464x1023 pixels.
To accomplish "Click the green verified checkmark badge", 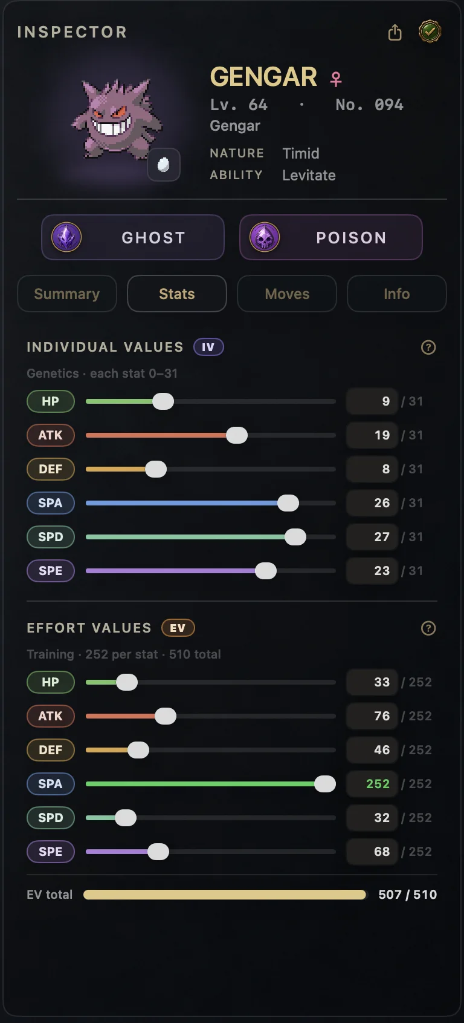I will (430, 31).
